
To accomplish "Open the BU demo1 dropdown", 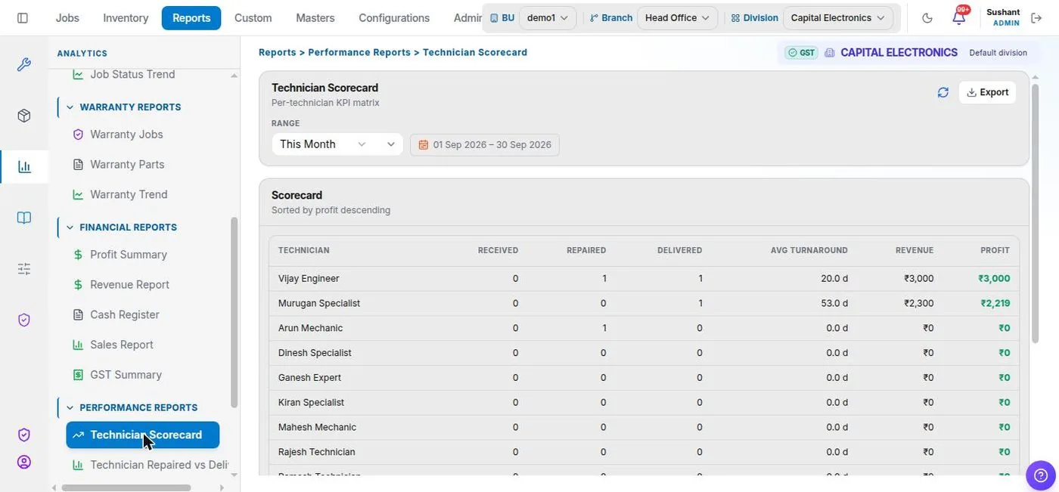I will pos(548,17).
